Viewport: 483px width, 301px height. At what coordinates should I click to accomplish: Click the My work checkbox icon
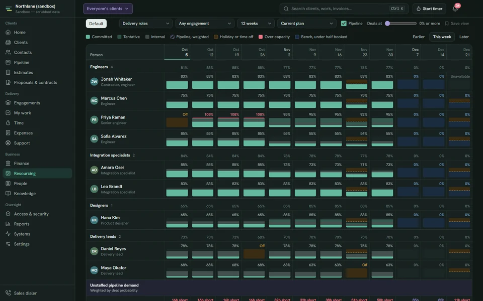tap(8, 113)
